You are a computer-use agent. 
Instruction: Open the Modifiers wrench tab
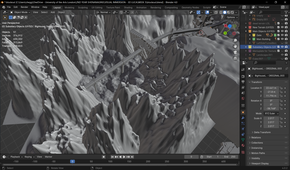pyautogui.click(x=243, y=118)
